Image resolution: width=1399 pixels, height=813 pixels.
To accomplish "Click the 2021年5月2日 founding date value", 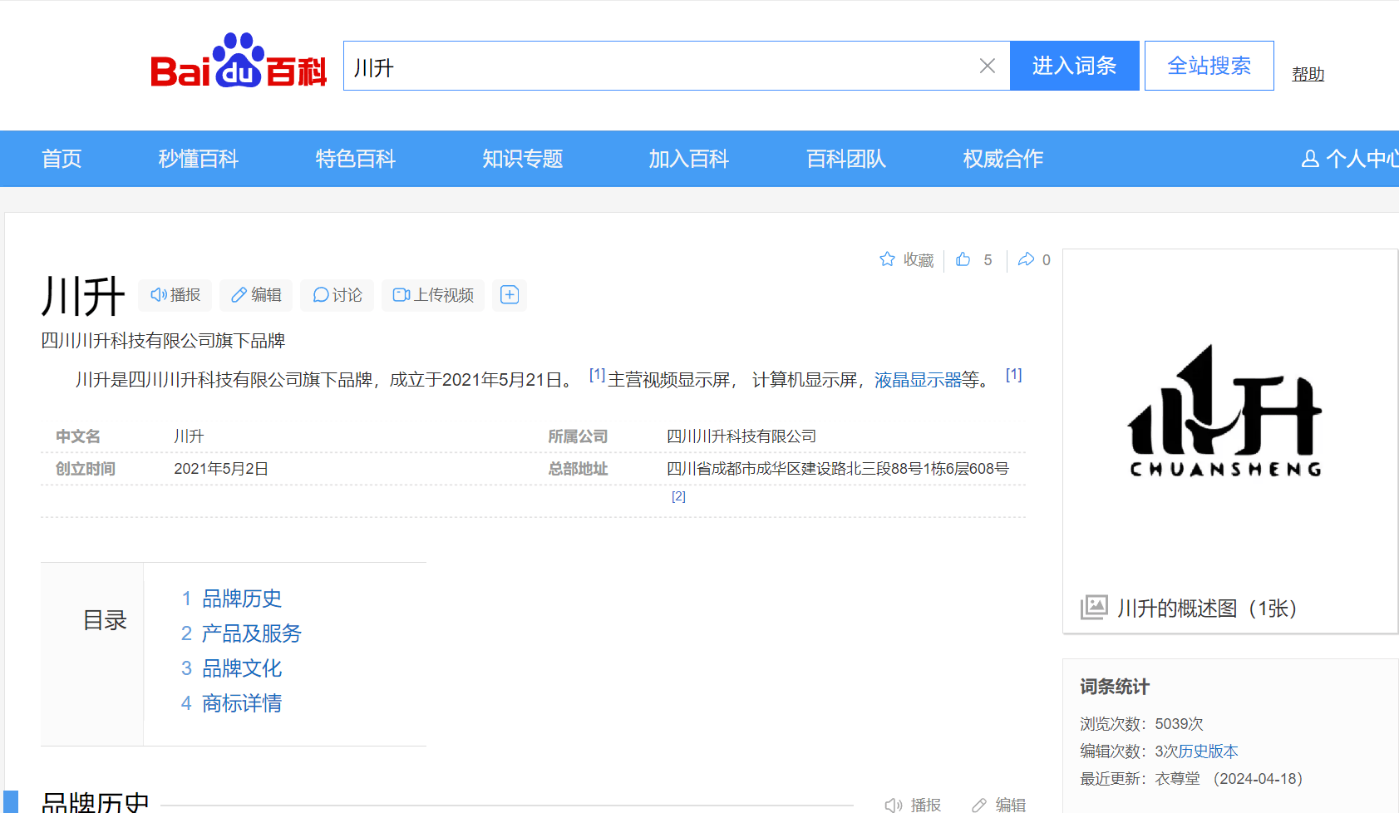I will (221, 469).
